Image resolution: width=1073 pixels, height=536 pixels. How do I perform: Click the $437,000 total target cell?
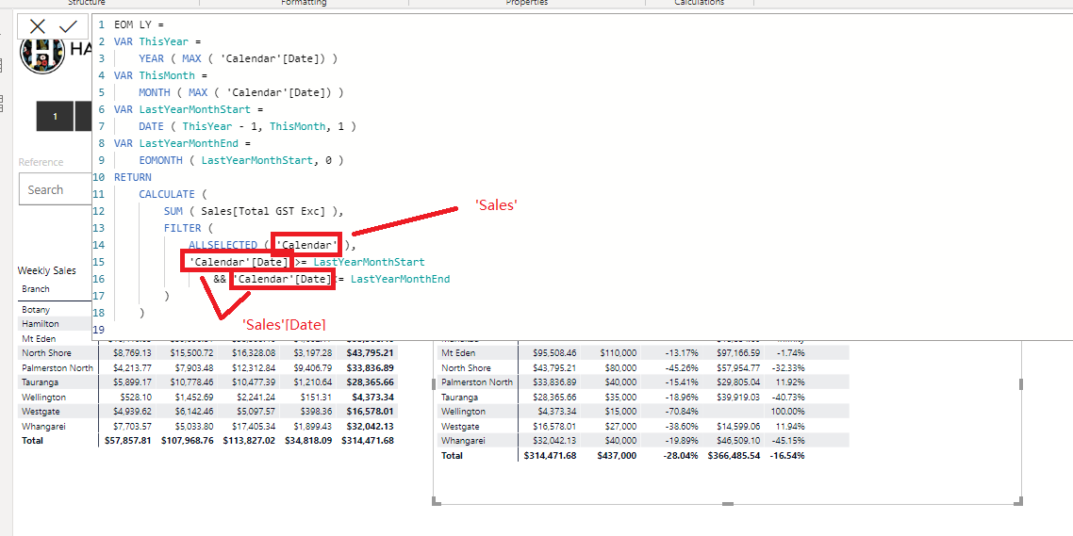pos(618,455)
